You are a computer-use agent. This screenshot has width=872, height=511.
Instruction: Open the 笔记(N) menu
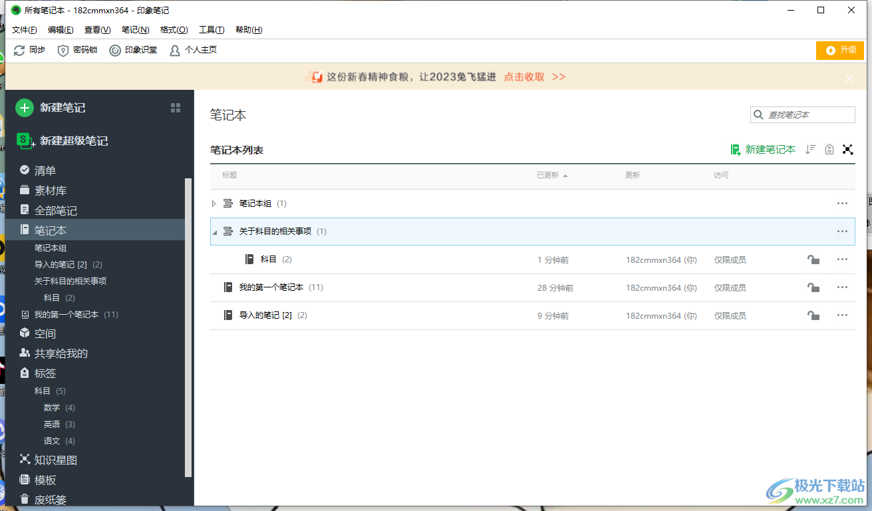(136, 30)
